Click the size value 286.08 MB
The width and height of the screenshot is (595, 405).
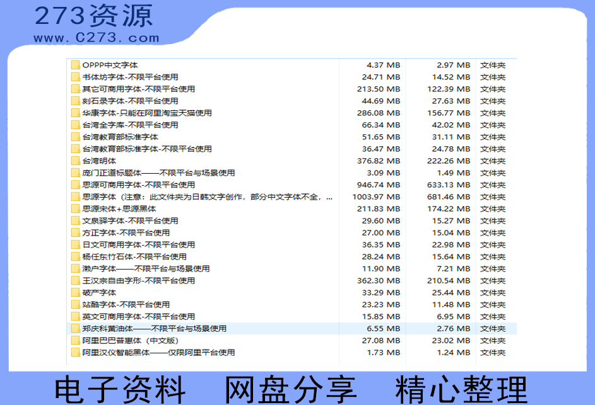pyautogui.click(x=379, y=113)
